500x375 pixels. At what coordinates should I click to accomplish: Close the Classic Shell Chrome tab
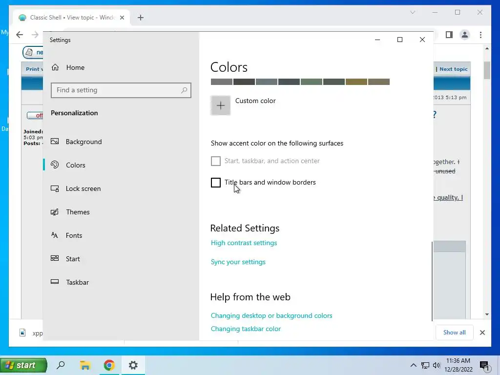[x=122, y=18]
